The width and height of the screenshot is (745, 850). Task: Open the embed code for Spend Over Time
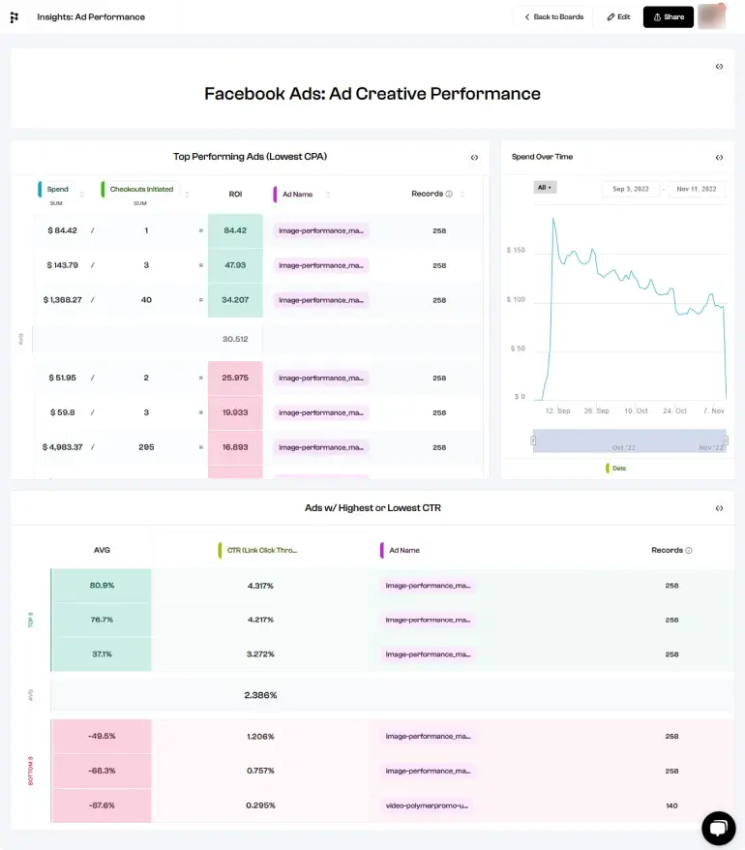pos(719,157)
